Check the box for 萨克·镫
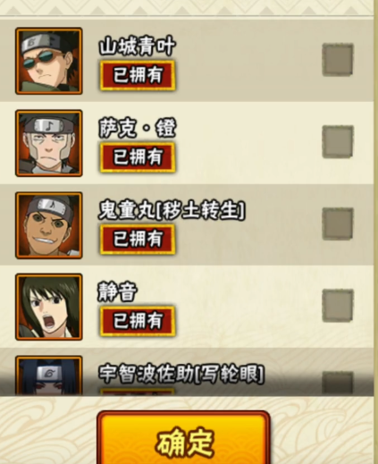 point(338,142)
